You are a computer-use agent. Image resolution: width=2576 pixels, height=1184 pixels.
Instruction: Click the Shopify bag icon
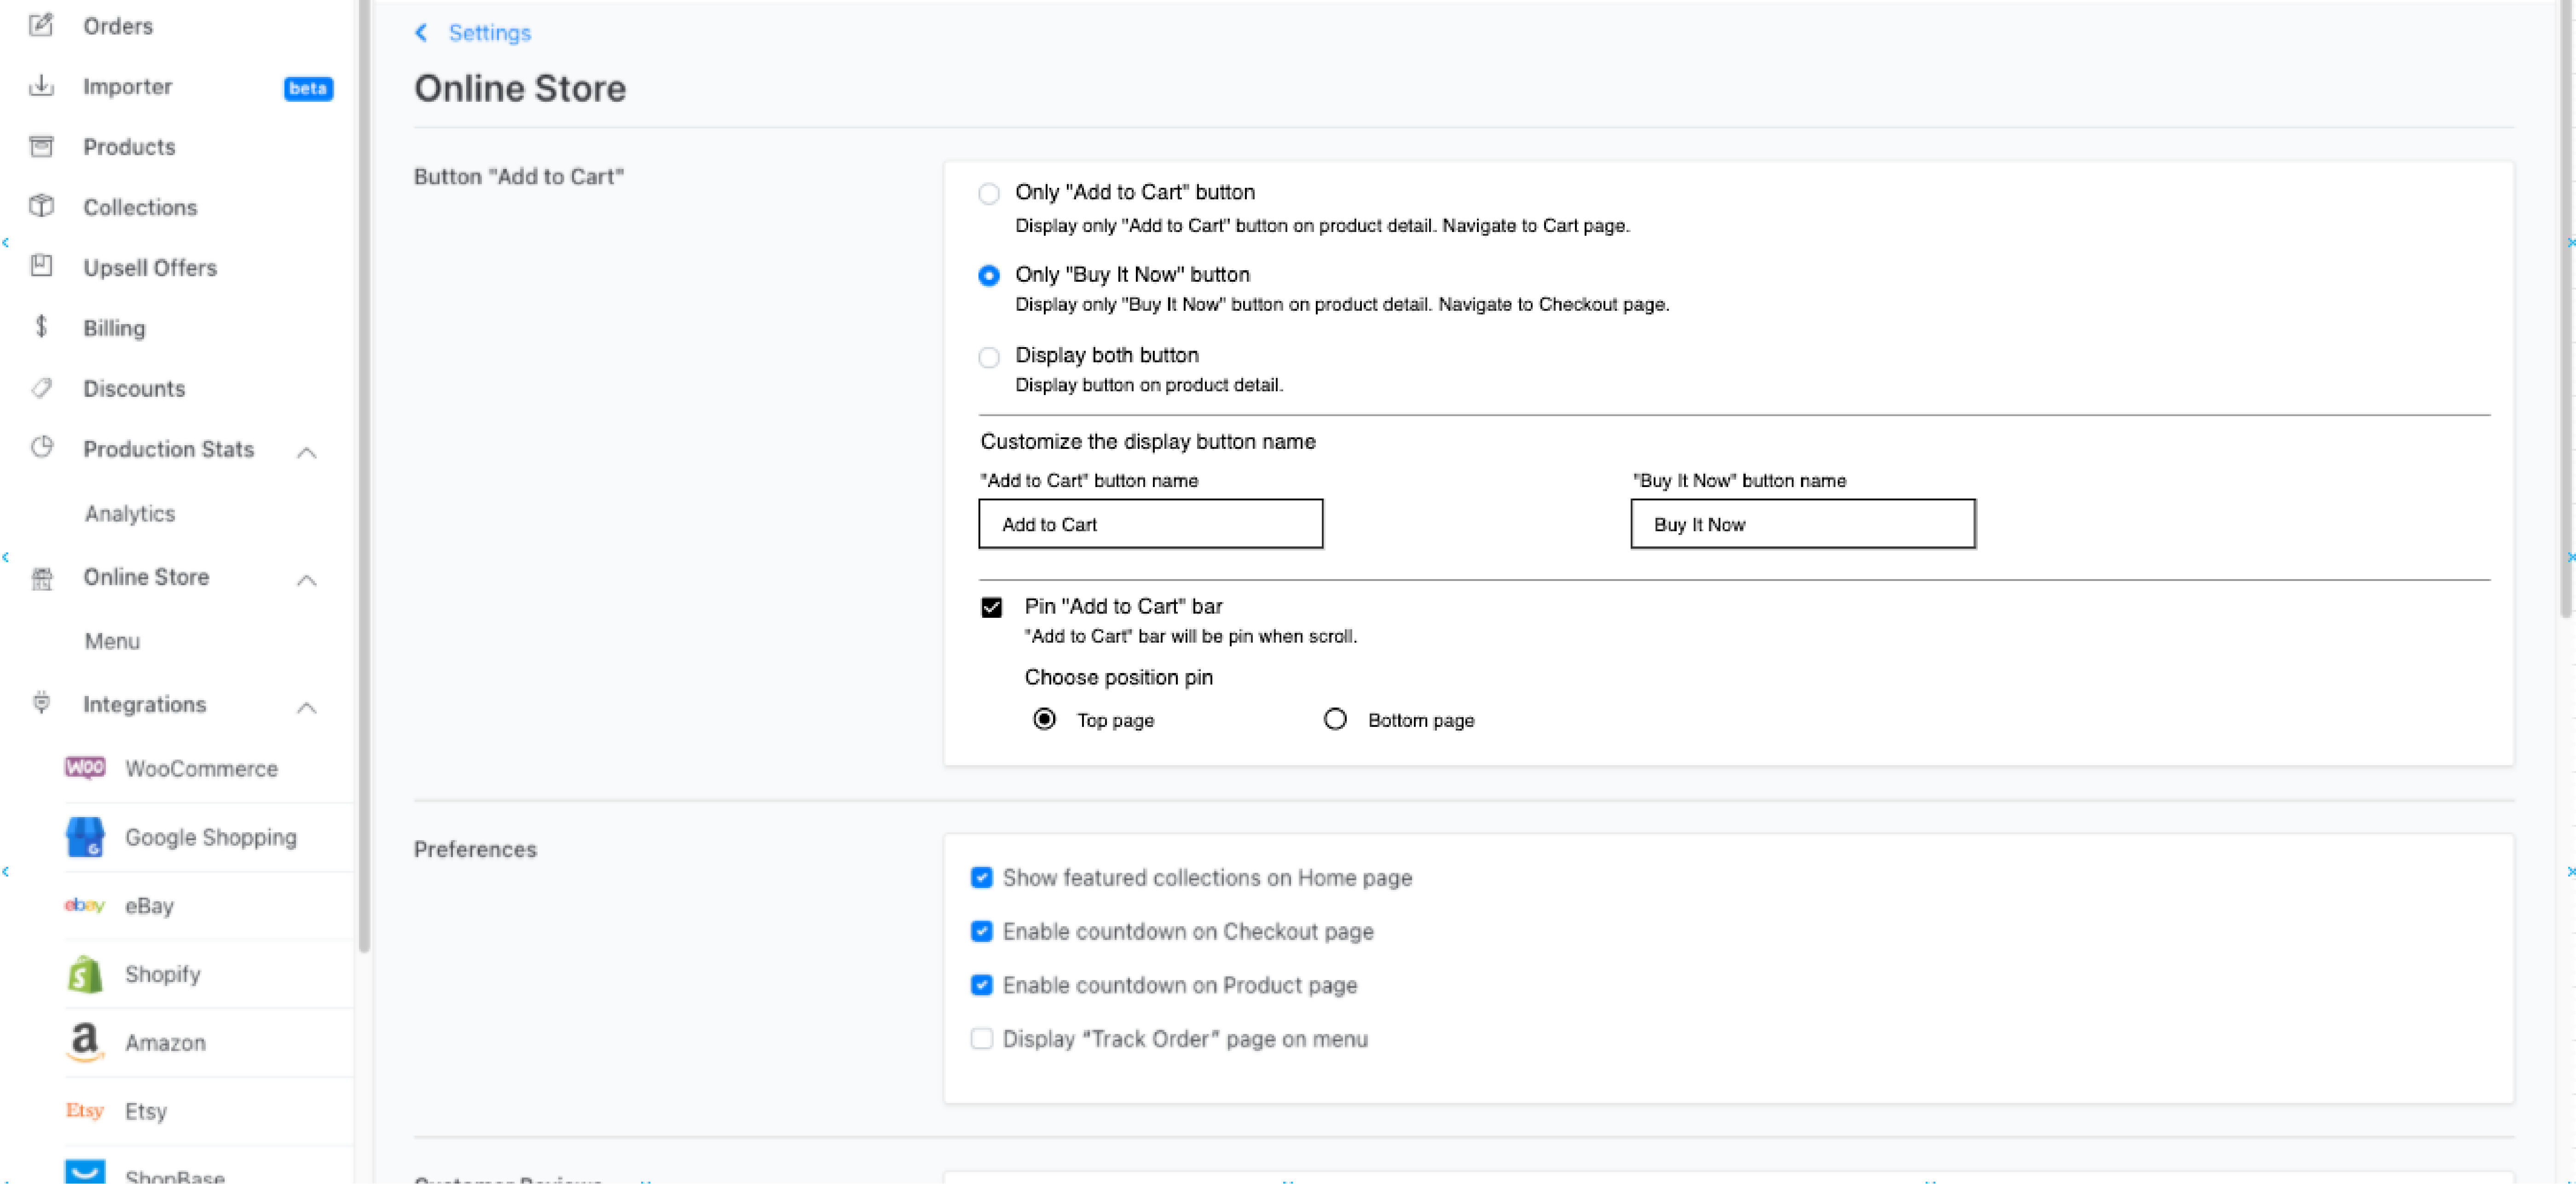(85, 974)
